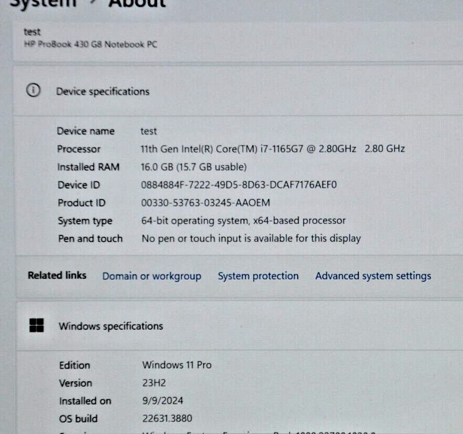This screenshot has width=463, height=434.
Task: Select the version value 23H2
Action: point(154,383)
